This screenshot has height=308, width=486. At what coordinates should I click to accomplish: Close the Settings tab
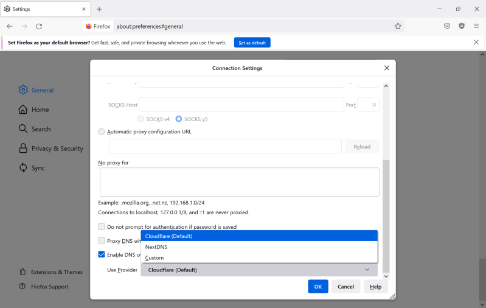click(x=84, y=9)
